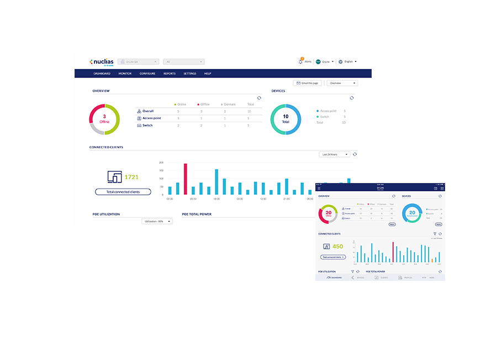Viewport: 502px width, 339px height.
Task: Click the Total connected clients button
Action: tap(123, 192)
